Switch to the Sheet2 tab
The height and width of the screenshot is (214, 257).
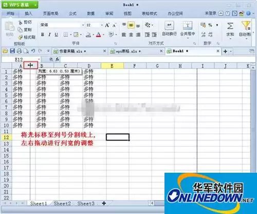pyautogui.click(x=62, y=204)
